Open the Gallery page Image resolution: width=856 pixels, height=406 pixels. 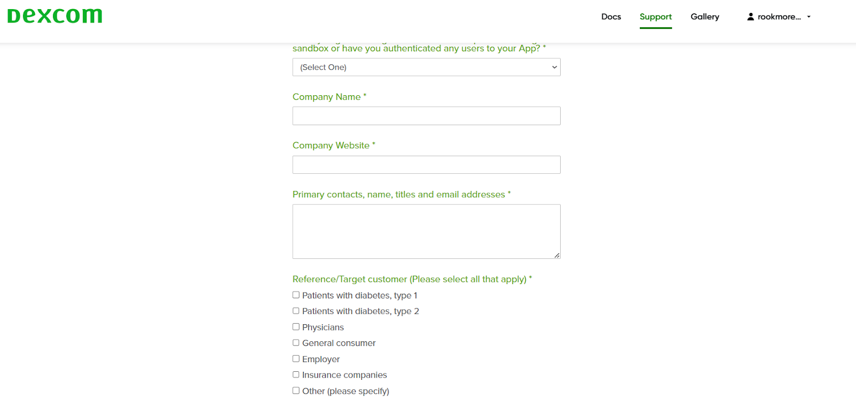point(705,17)
